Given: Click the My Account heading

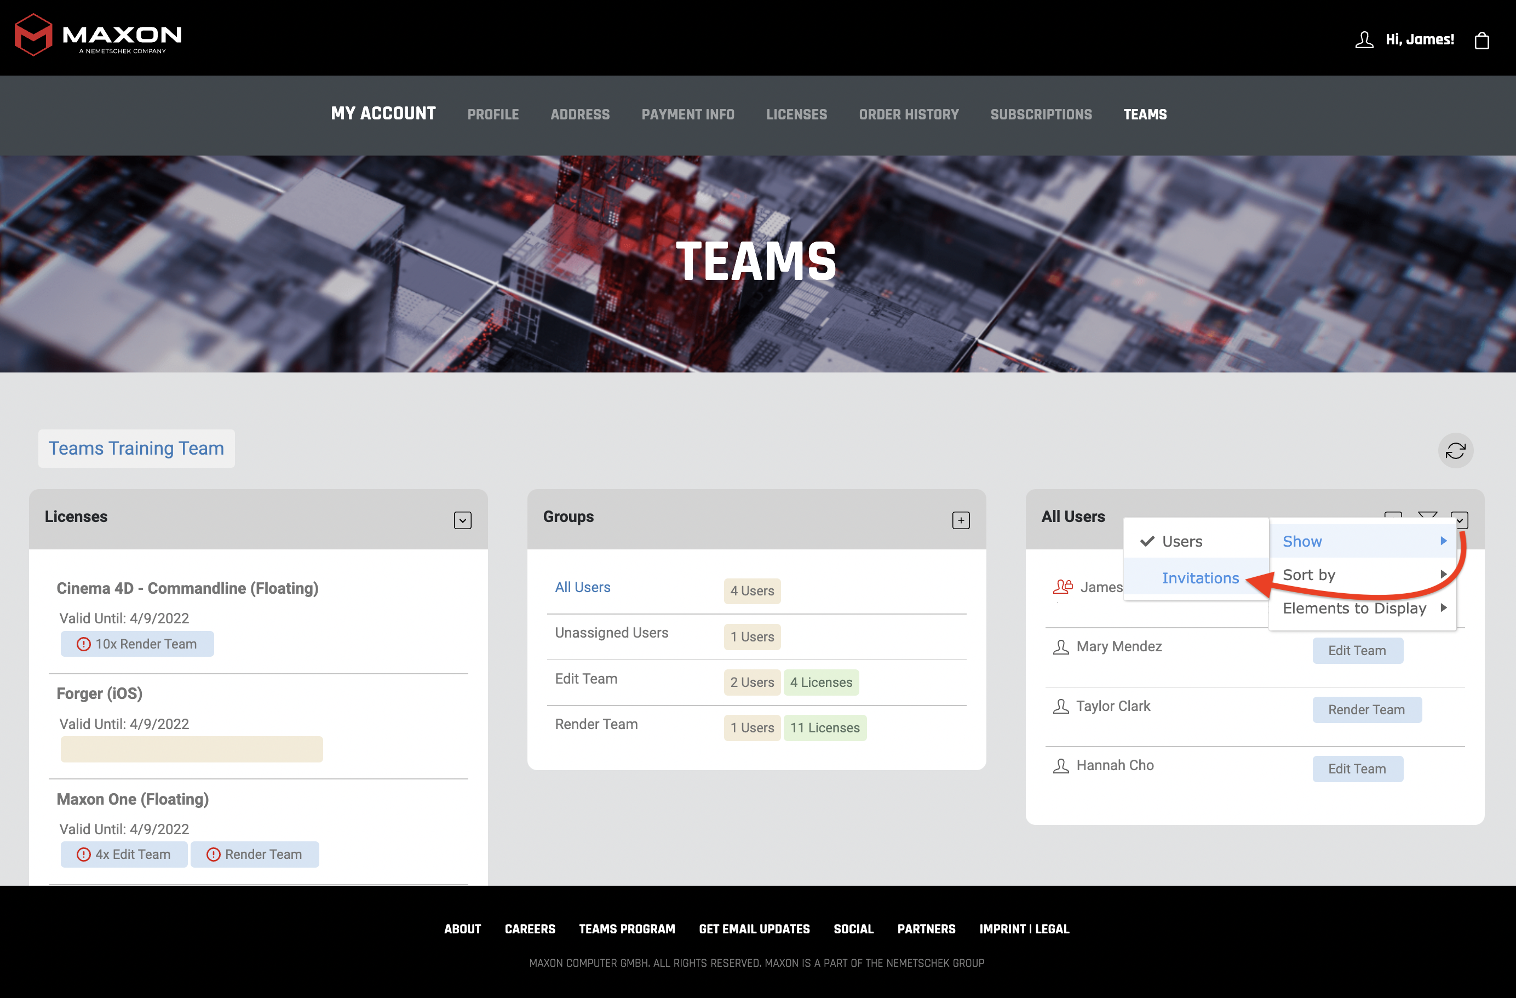Looking at the screenshot, I should pyautogui.click(x=383, y=113).
